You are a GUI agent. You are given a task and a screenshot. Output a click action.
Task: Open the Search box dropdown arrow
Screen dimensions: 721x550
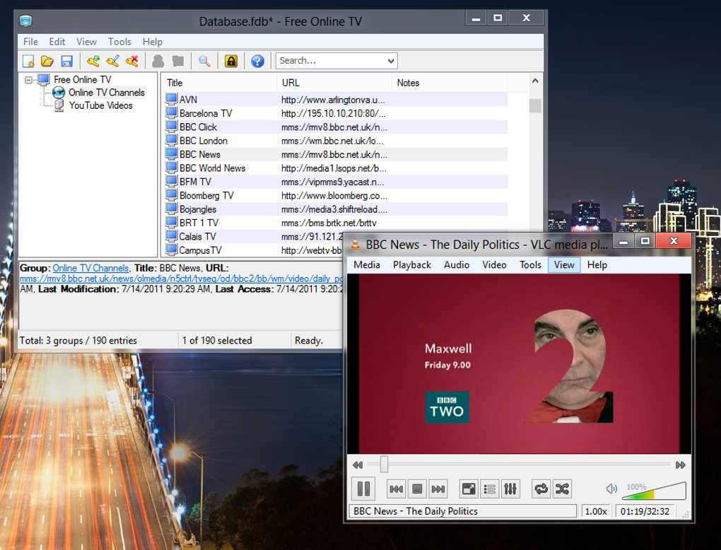[x=391, y=62]
